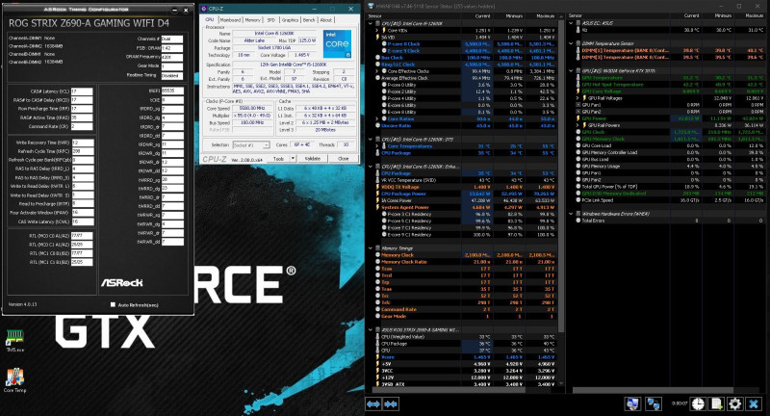Toggle Auto Refresh checkbox in Timing Configurator
Screen dimensions: 770x416
113,304
